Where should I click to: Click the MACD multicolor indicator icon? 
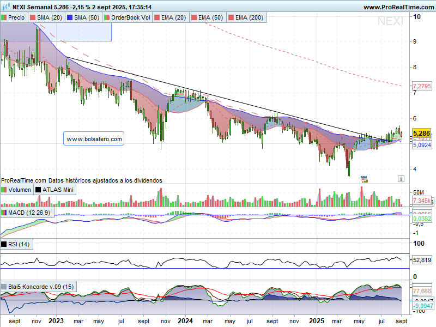click(4, 213)
